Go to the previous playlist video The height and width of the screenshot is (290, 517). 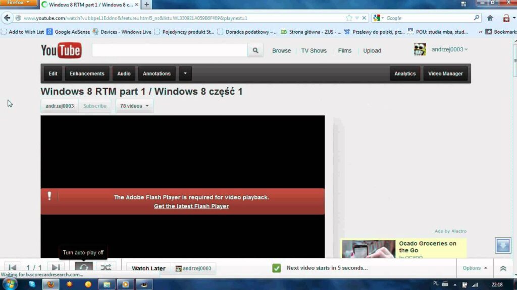click(x=13, y=268)
